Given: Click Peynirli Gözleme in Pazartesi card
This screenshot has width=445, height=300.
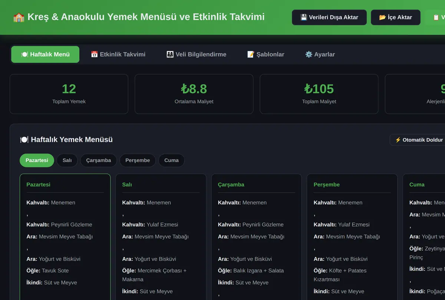Looking at the screenshot, I should (x=72, y=225).
